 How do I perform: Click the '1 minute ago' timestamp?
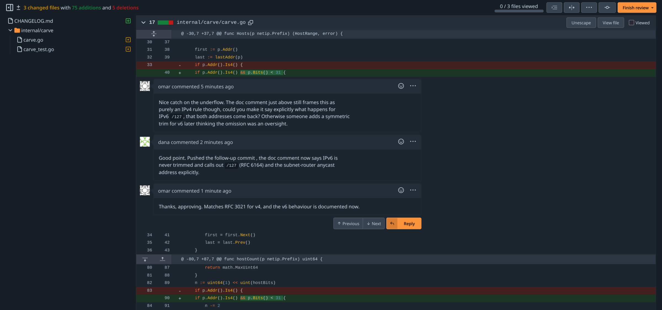click(x=216, y=191)
